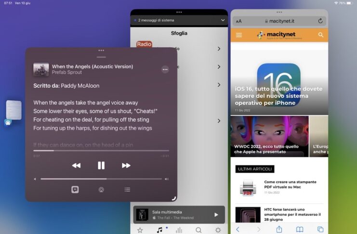Click the 07:51 clock in status bar
The image size is (357, 234).
pyautogui.click(x=8, y=3)
